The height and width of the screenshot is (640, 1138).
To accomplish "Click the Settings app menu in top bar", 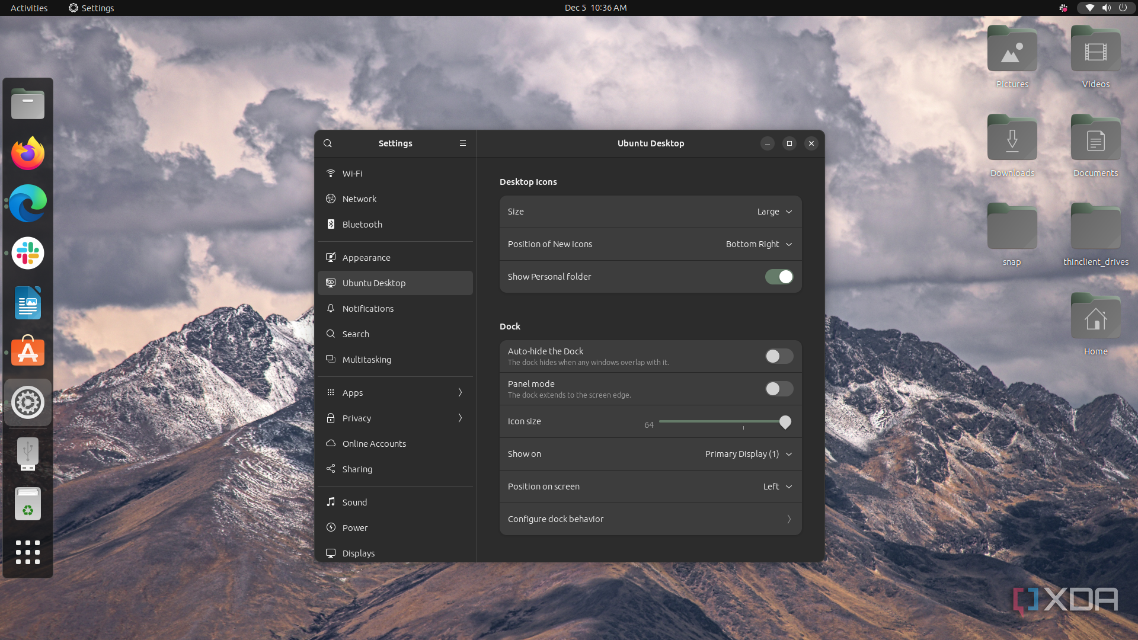I will click(91, 8).
